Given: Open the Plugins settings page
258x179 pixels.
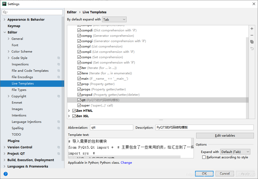Looking at the screenshot, I should pyautogui.click(x=14, y=141).
